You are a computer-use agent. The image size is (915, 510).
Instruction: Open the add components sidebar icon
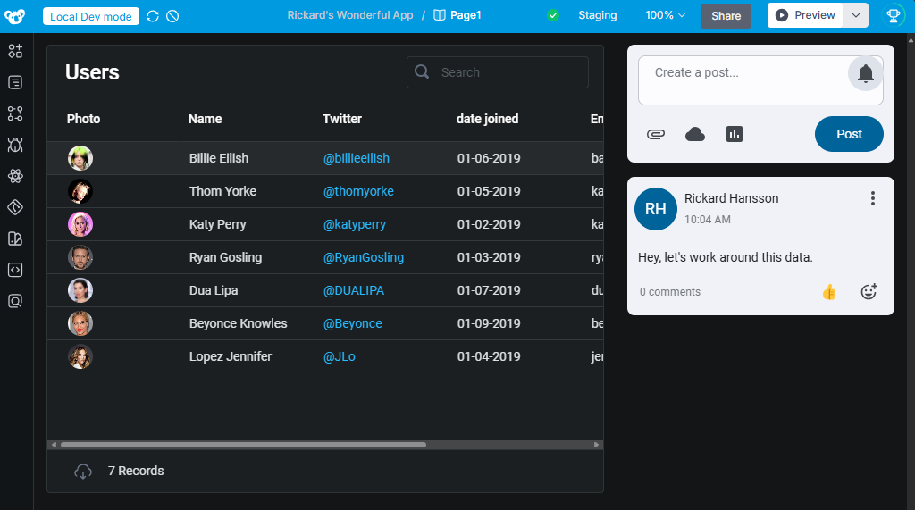coord(15,51)
